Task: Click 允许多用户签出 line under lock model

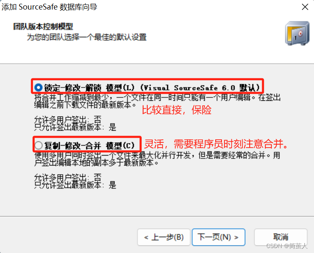Action: (x=68, y=119)
